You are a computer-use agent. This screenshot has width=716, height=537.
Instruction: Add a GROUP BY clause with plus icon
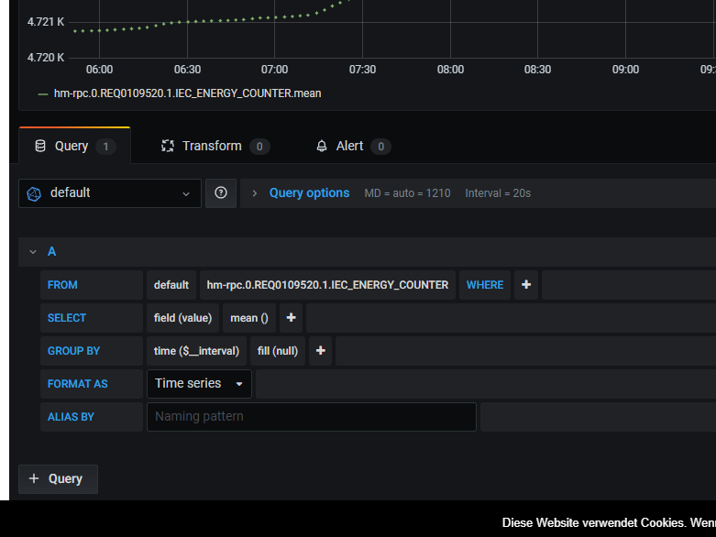tap(321, 350)
